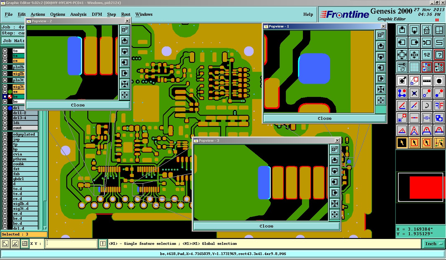This screenshot has height=260, width=446.
Task: Click the ruler measurement tool icon
Action: tap(426, 81)
